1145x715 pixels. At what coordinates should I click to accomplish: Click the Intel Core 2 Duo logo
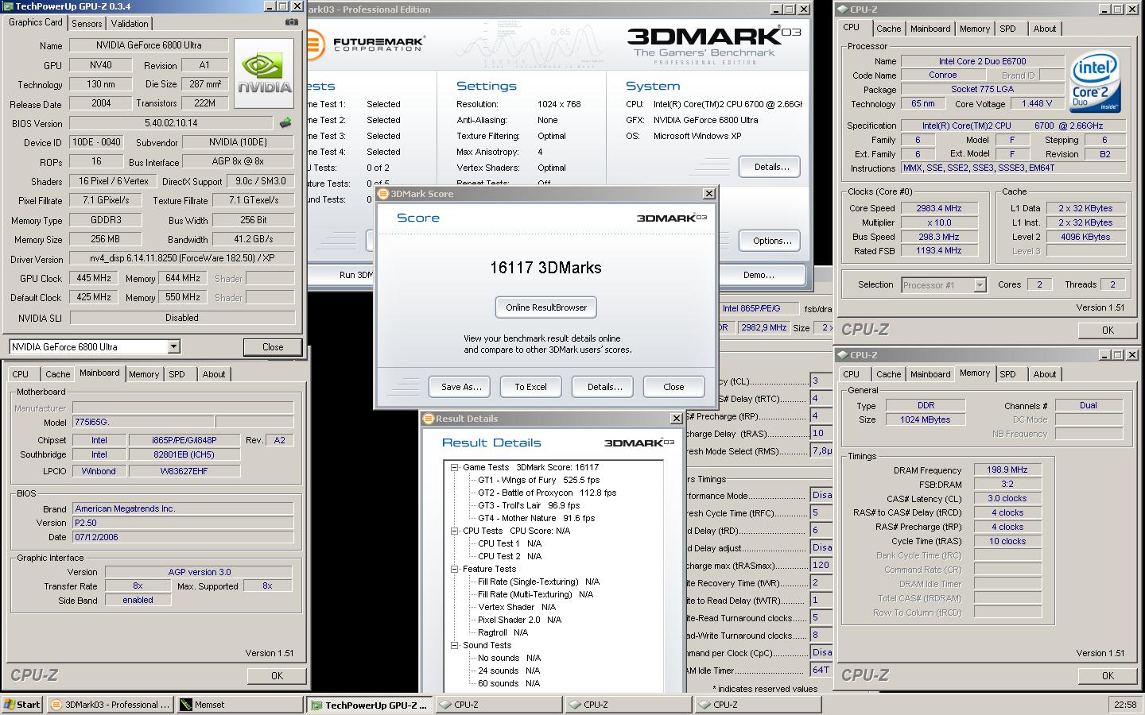tap(1095, 82)
